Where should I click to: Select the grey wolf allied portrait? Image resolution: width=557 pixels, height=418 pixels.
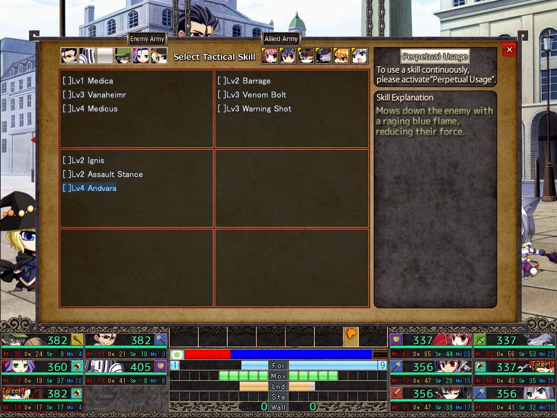coord(324,56)
